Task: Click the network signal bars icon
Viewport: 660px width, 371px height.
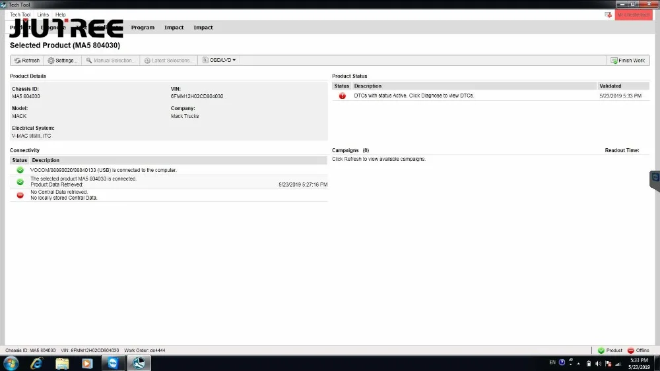Action: pyautogui.click(x=618, y=364)
